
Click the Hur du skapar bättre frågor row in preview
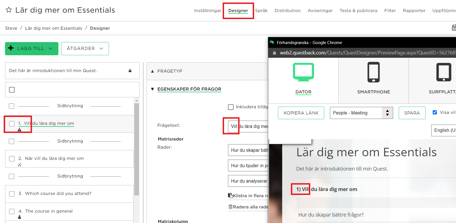(331, 215)
